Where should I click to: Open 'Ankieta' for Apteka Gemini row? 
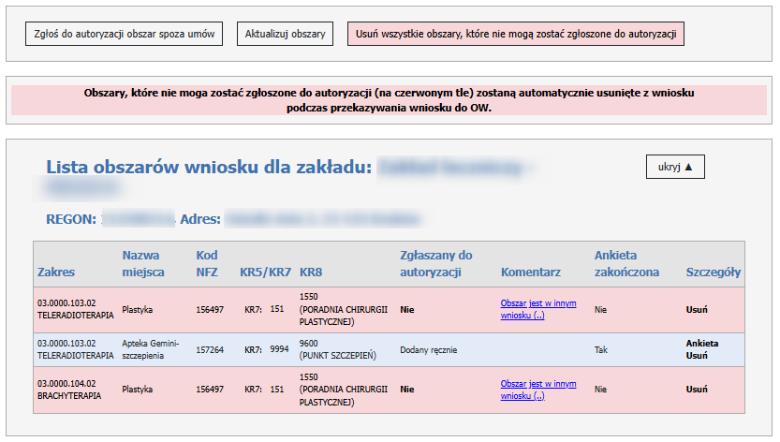[702, 344]
